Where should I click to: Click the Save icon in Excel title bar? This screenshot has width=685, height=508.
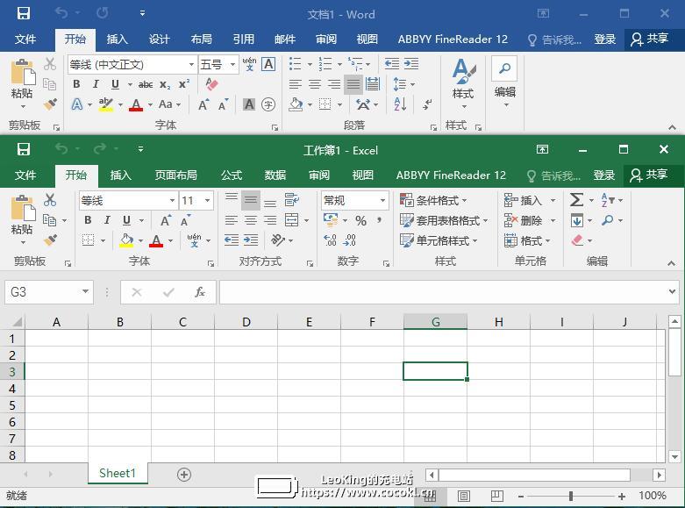click(x=24, y=149)
